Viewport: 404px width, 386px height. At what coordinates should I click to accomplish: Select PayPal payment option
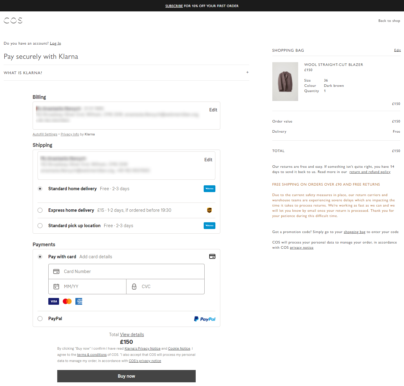pyautogui.click(x=40, y=319)
